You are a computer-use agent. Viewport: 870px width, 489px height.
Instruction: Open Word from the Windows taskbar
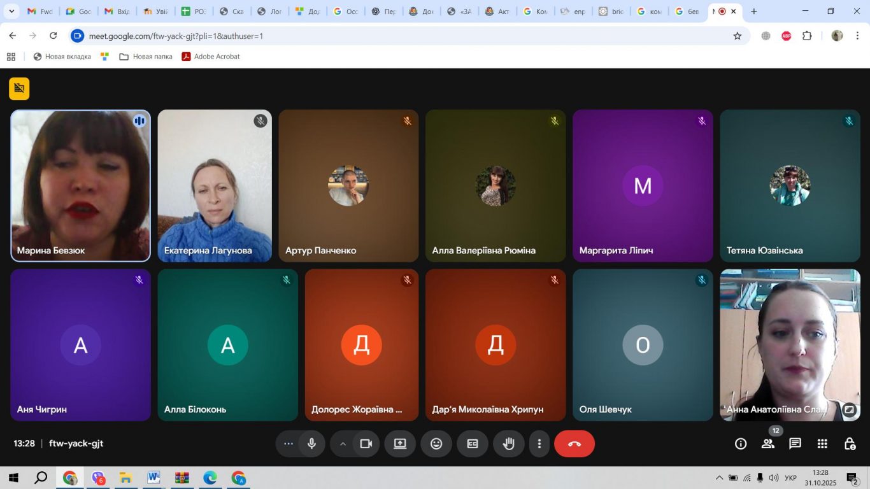[153, 478]
